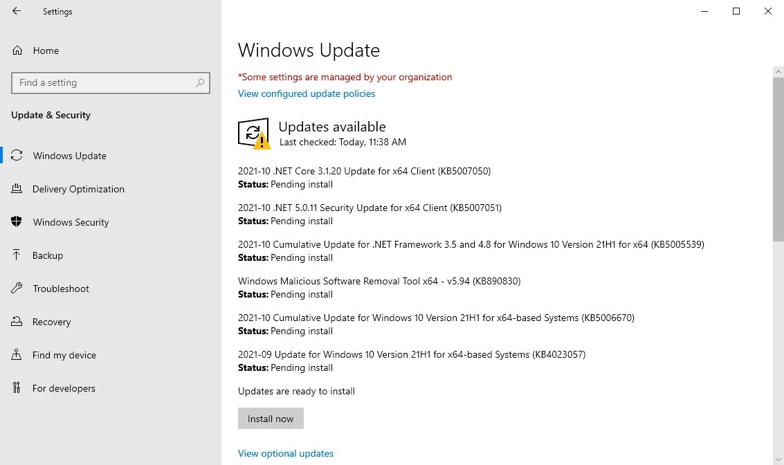Image resolution: width=784 pixels, height=465 pixels.
Task: Click the Delivery Optimization icon
Action: pyautogui.click(x=17, y=188)
